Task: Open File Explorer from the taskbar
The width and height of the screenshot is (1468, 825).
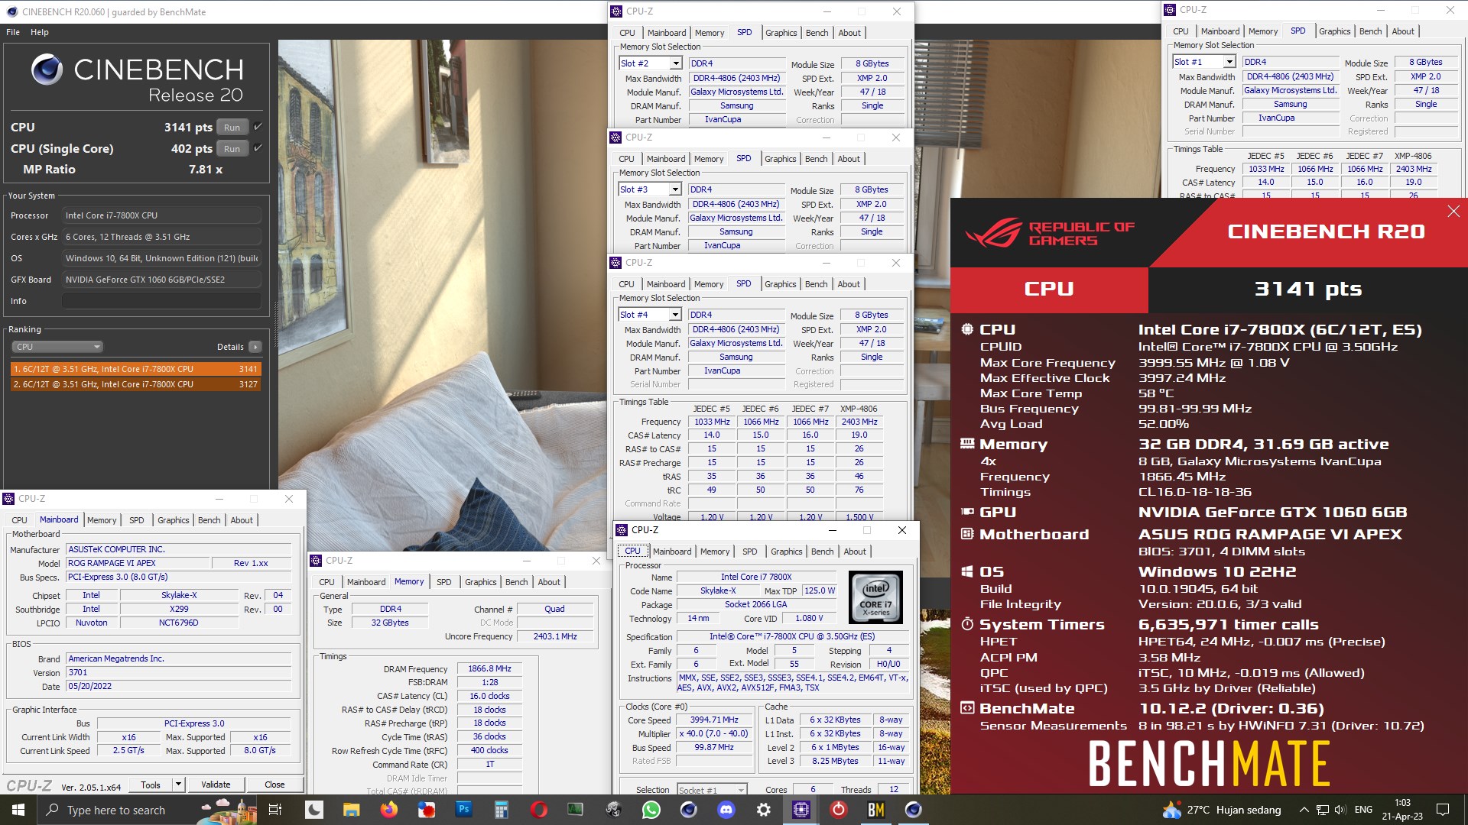Action: [x=351, y=810]
